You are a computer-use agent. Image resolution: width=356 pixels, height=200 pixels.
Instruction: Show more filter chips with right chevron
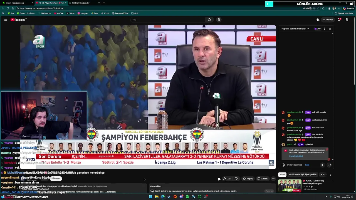(x=331, y=175)
